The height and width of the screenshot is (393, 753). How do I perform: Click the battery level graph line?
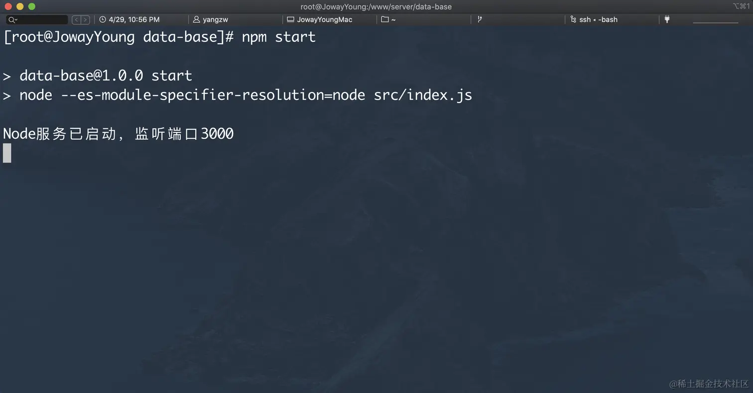point(715,22)
